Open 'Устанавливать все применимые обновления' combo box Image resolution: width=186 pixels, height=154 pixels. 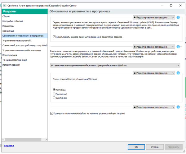[115, 65]
